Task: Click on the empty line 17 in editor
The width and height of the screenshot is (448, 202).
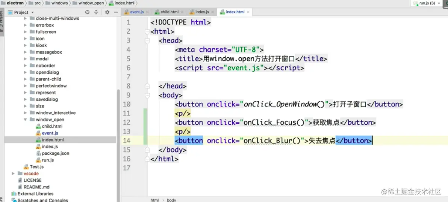Action: (297, 168)
